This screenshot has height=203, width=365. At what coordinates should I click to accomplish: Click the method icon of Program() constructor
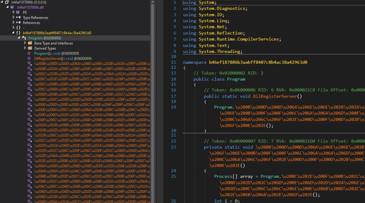pos(29,53)
